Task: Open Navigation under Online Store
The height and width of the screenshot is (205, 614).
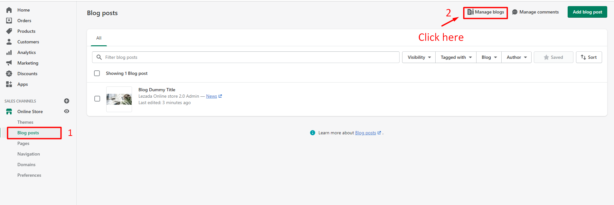Action: click(x=29, y=154)
